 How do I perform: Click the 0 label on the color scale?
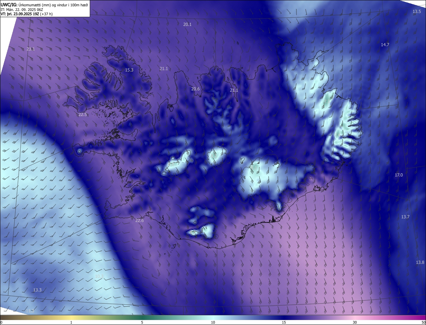click(x=1, y=322)
